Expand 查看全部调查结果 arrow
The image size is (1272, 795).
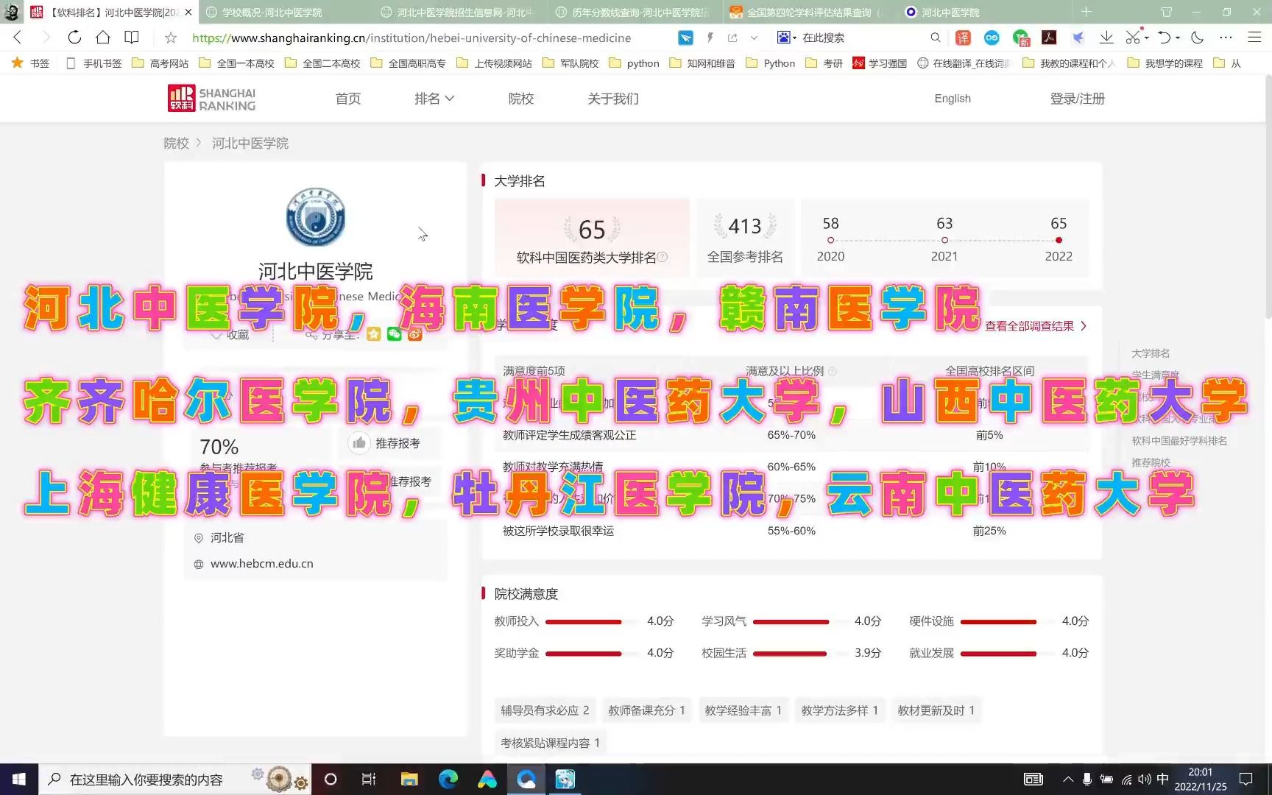coord(1084,326)
